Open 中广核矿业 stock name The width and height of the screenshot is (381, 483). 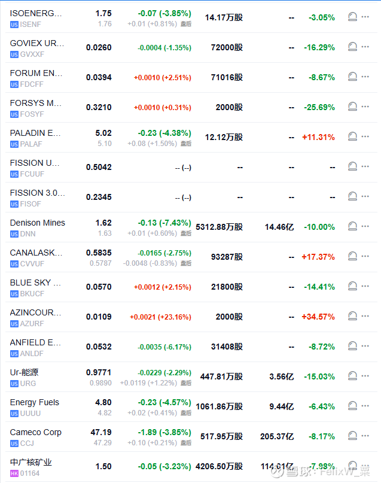[31, 462]
